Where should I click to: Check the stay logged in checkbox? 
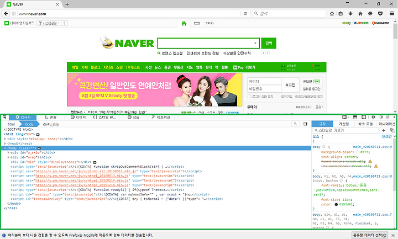[249, 96]
